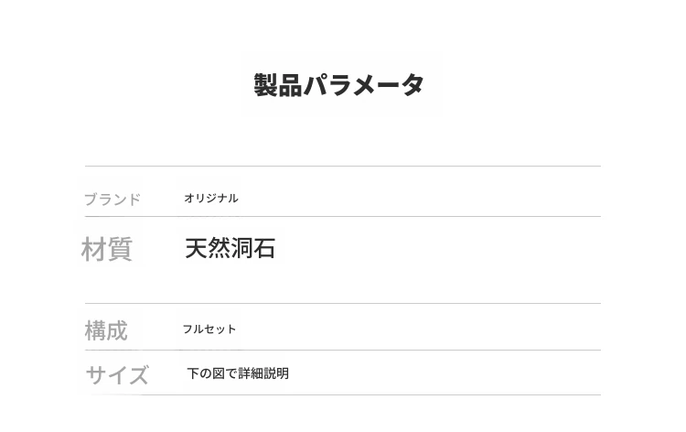
Task: Click the divider line directly above 構成
Action: 343,304
